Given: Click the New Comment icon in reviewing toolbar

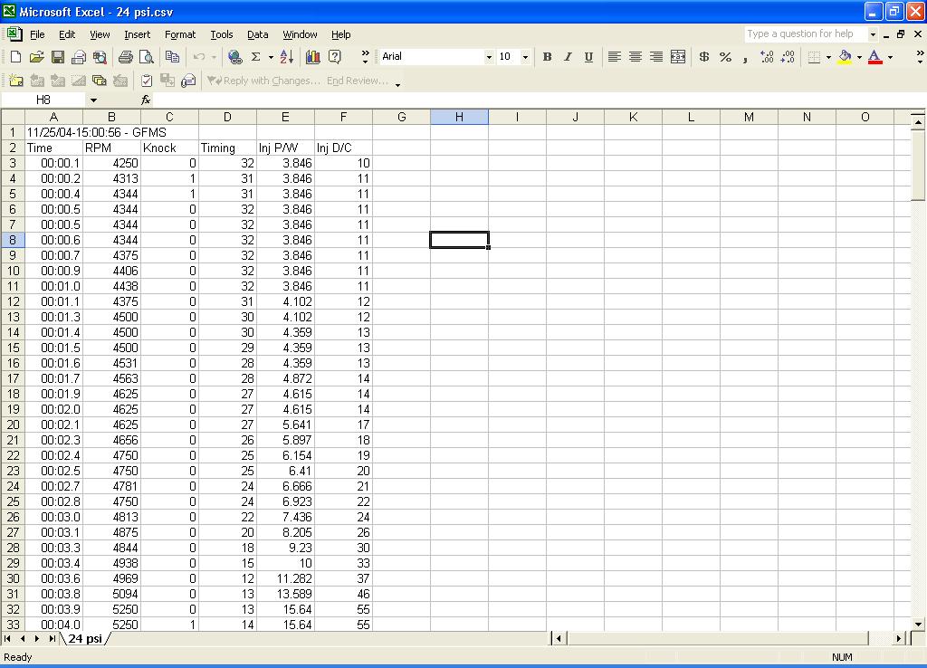Looking at the screenshot, I should (16, 81).
